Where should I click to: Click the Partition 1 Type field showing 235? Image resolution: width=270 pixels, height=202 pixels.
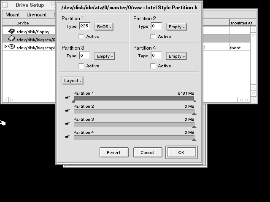tap(84, 26)
